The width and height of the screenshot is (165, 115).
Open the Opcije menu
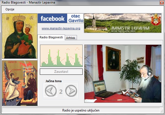point(10,9)
